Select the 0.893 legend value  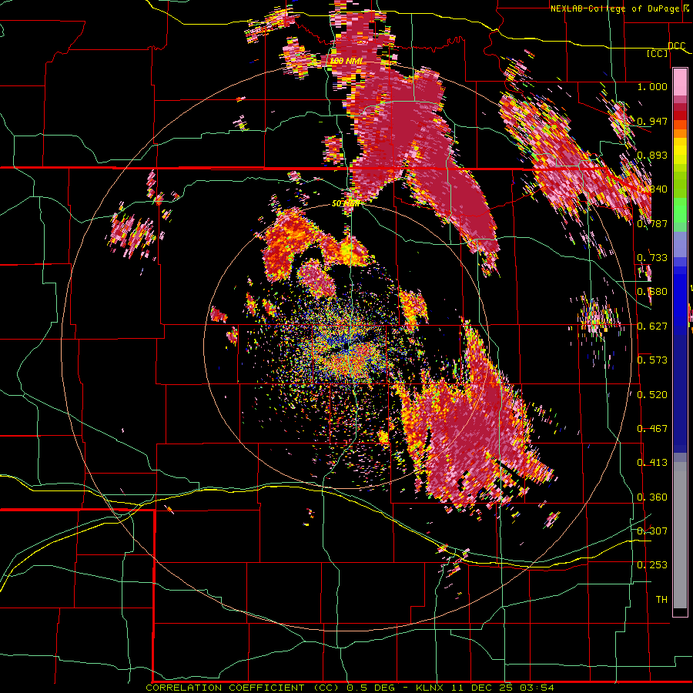pyautogui.click(x=652, y=155)
